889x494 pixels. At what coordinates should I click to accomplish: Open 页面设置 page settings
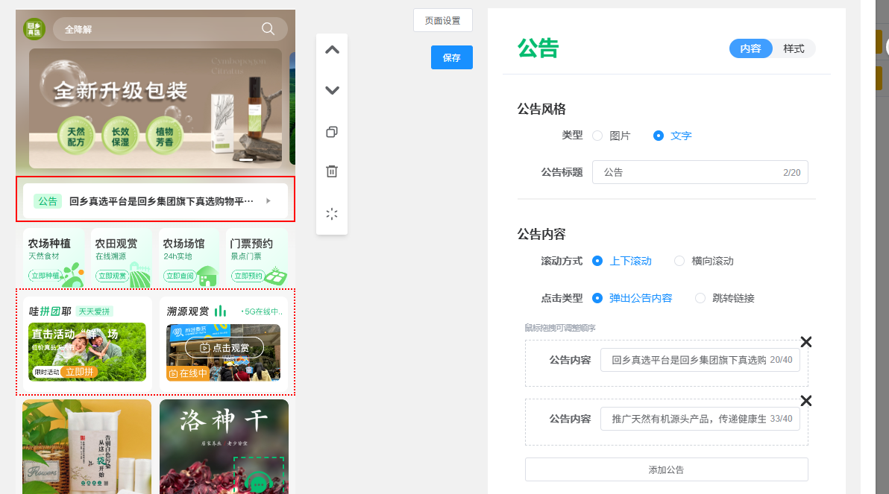pos(442,21)
